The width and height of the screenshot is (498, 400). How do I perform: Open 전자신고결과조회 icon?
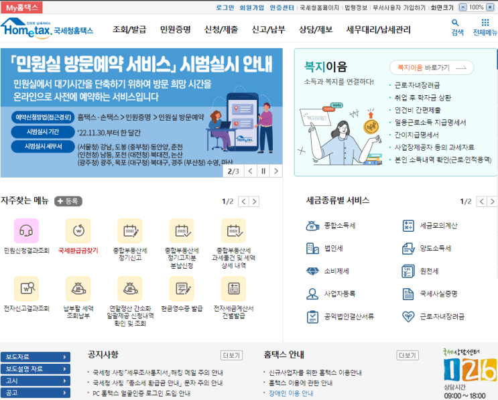(26, 288)
